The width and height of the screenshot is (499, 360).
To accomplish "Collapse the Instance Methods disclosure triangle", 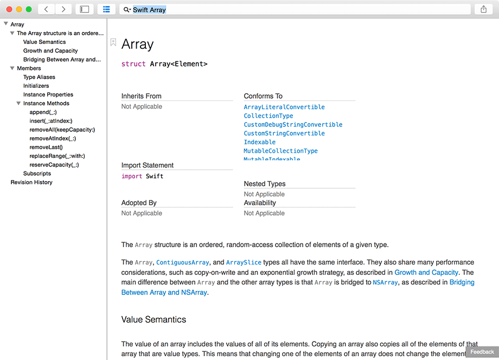I will coord(18,103).
